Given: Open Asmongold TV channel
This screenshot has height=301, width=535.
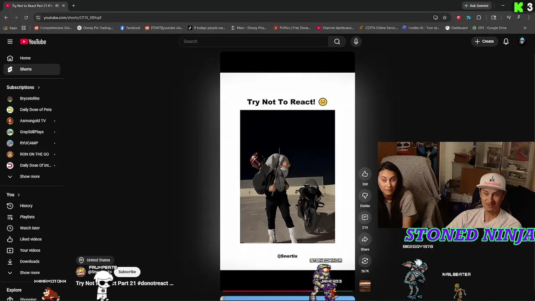Looking at the screenshot, I should [31, 121].
